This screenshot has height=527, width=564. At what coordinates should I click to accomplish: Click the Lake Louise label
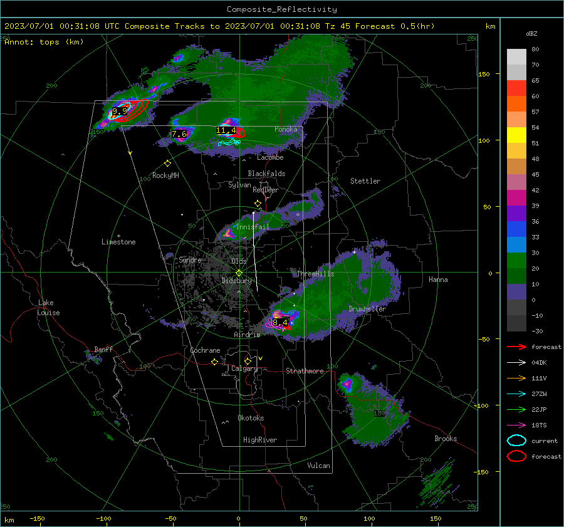click(x=48, y=308)
